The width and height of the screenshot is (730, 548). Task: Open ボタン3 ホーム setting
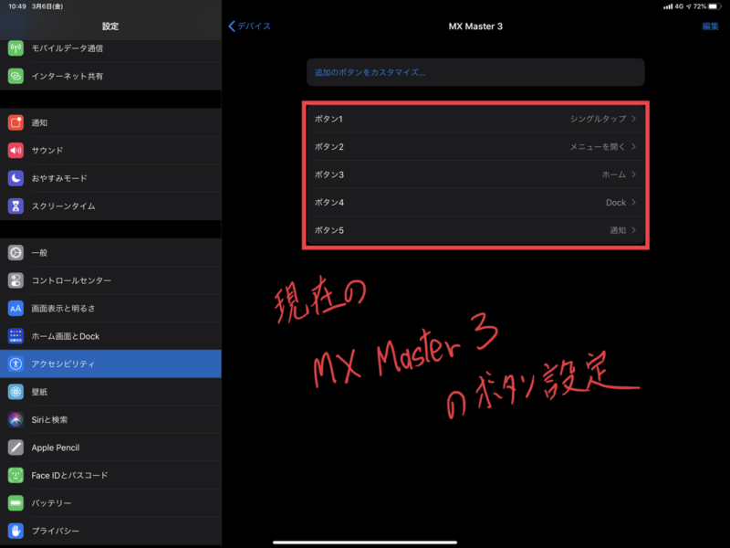coord(475,174)
